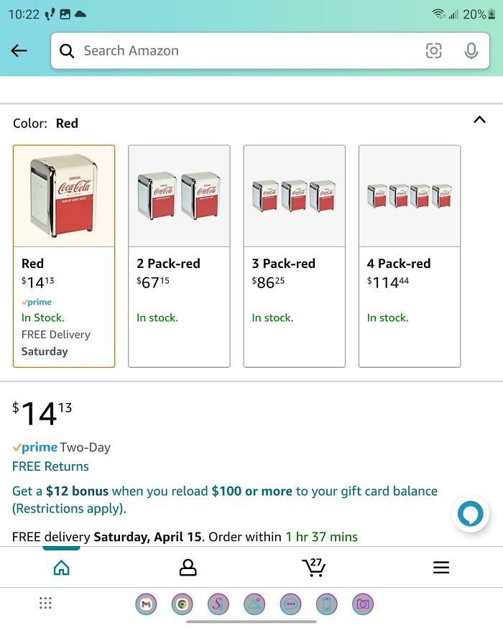Open the Alexa assistant floating button

point(471,514)
